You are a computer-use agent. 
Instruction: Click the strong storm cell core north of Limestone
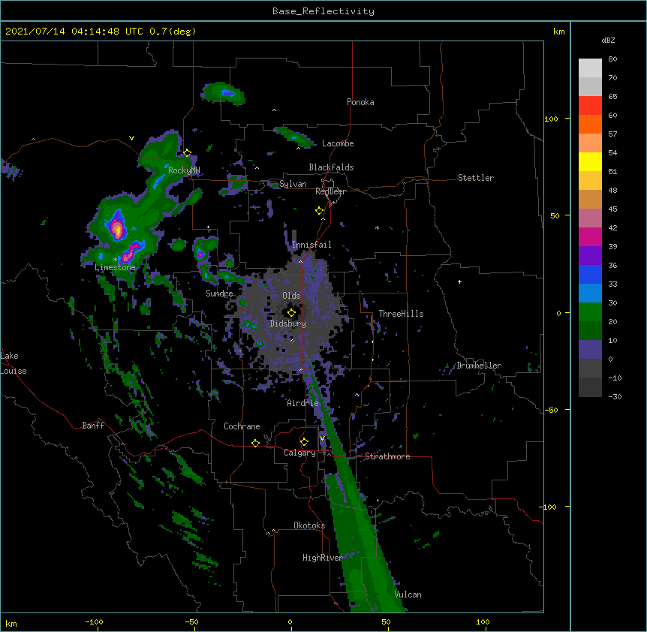(118, 228)
